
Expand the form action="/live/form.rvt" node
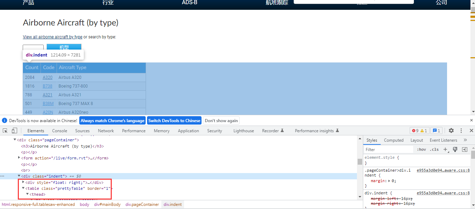(x=19, y=158)
